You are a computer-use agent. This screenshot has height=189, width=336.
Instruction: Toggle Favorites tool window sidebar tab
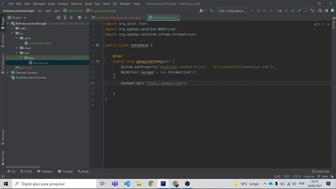point(3,158)
